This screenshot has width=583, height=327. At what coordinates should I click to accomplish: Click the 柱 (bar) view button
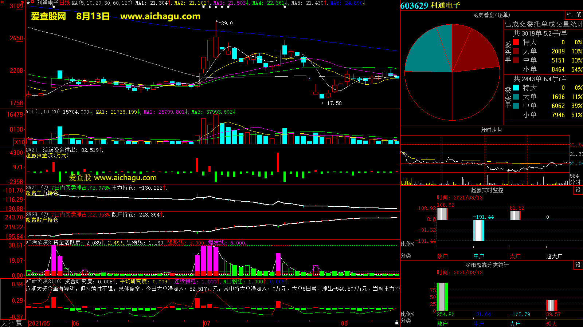coord(569,15)
